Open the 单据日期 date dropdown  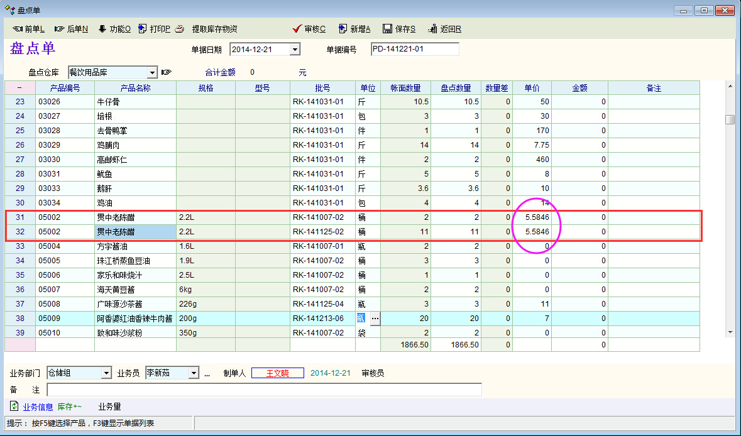(x=295, y=50)
